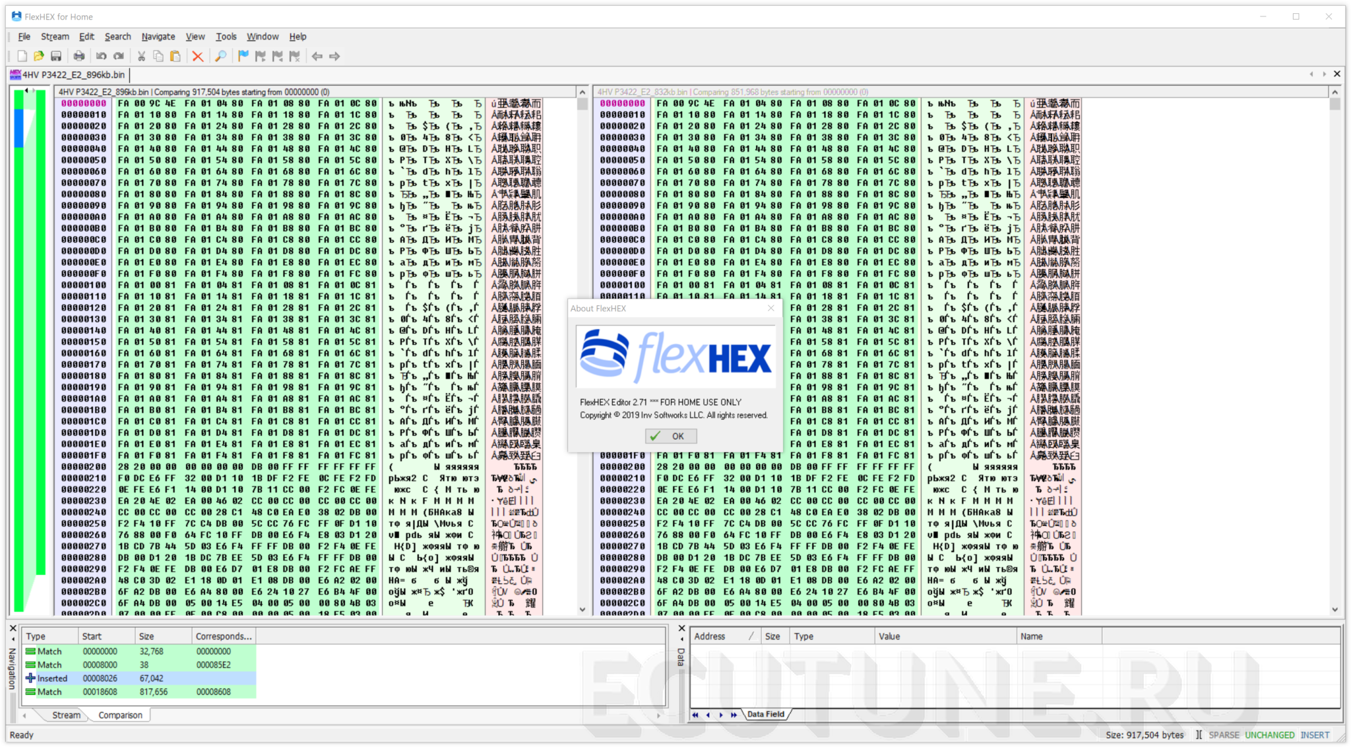Image resolution: width=1351 pixels, height=747 pixels.
Task: Select the Inserted row at 00008026
Action: click(139, 678)
